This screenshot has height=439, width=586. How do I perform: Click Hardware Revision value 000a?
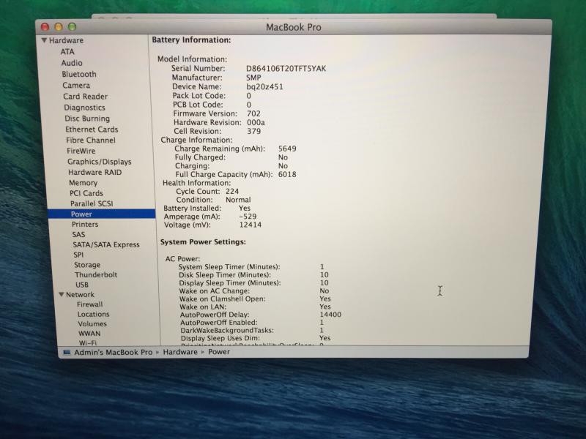tap(256, 122)
